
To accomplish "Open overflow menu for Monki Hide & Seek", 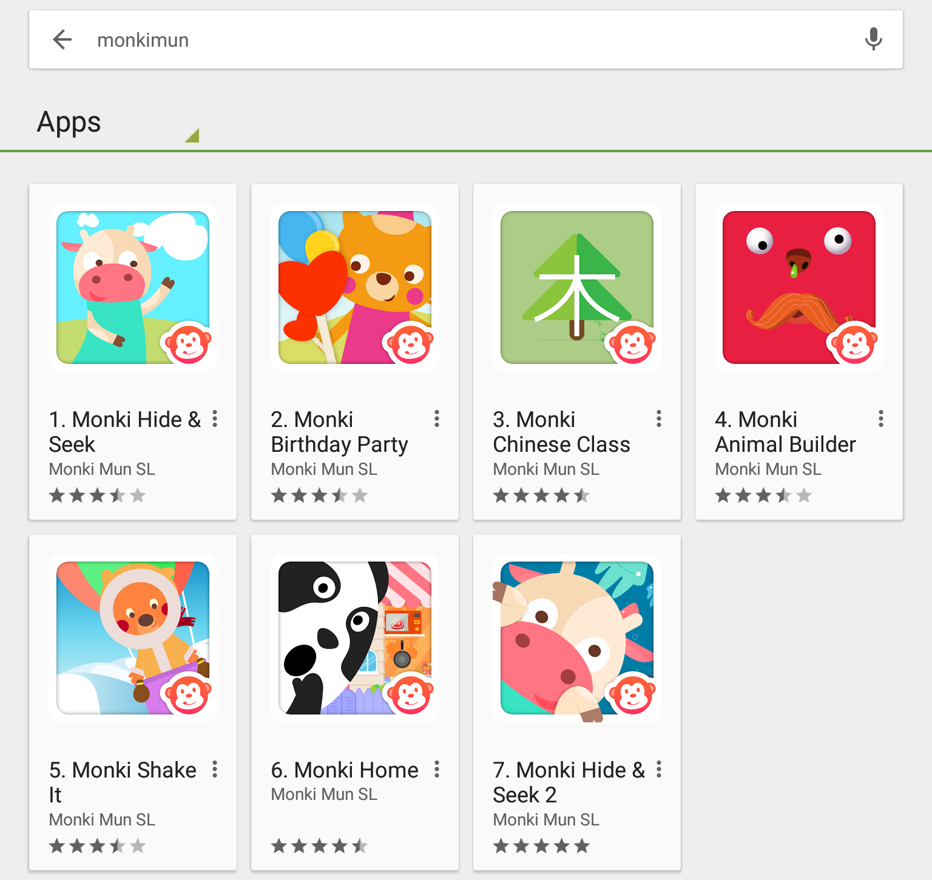I will pos(215,418).
